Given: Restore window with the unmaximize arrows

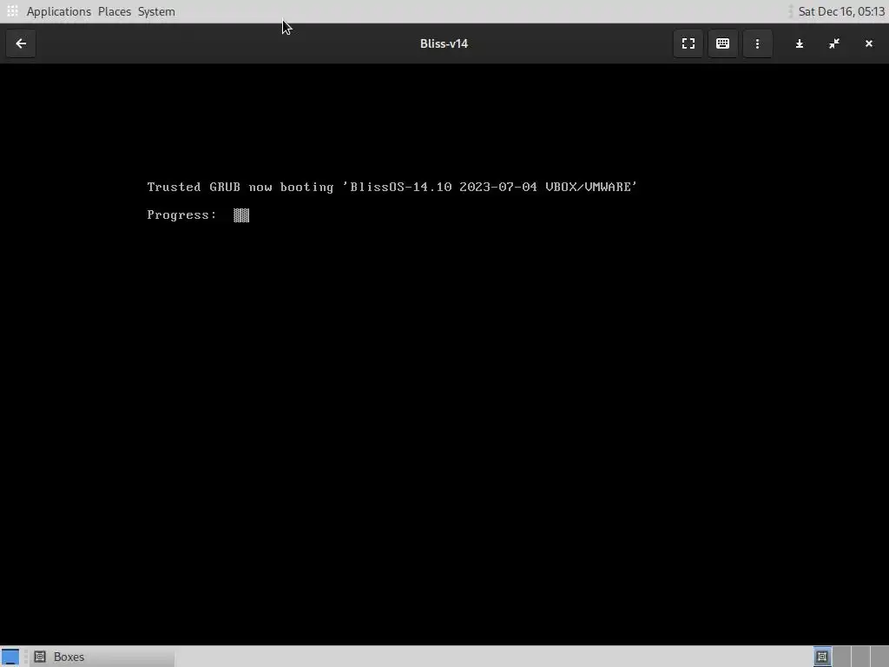Looking at the screenshot, I should point(833,43).
